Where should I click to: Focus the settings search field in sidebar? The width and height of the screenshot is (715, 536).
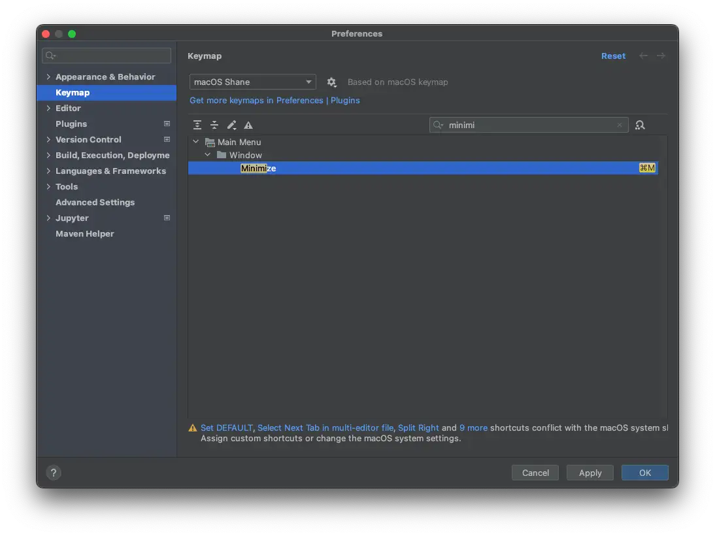click(107, 56)
